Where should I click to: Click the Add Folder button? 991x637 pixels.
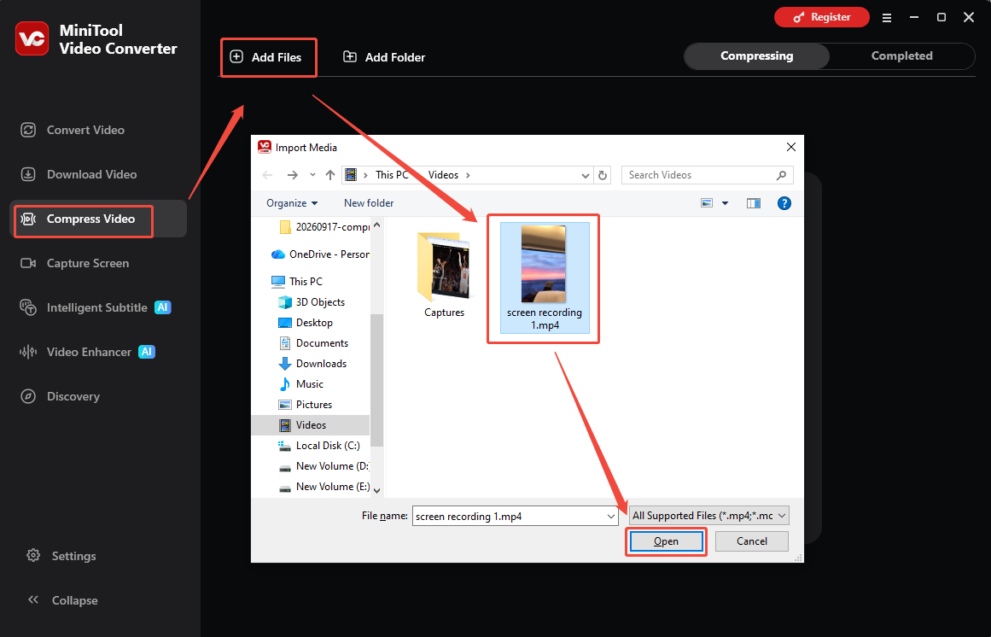383,57
